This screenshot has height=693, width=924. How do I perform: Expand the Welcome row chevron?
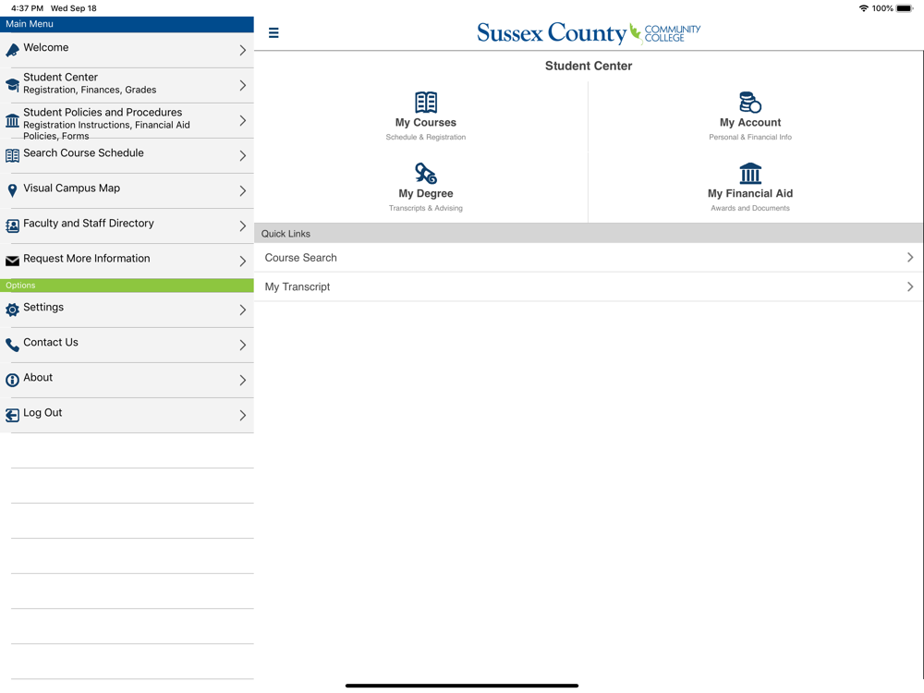(x=243, y=51)
